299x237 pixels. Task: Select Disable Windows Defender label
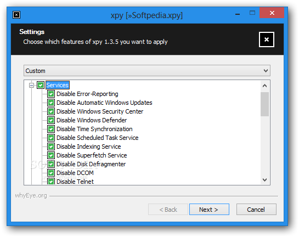pyautogui.click(x=92, y=120)
